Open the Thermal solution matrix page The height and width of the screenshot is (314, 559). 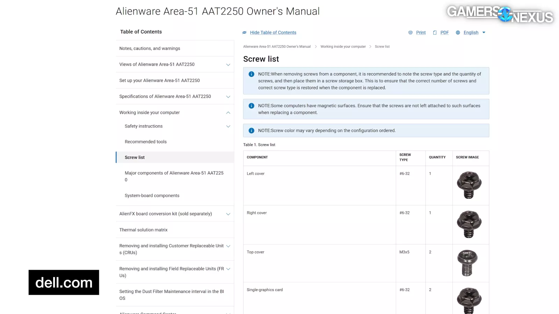(143, 230)
